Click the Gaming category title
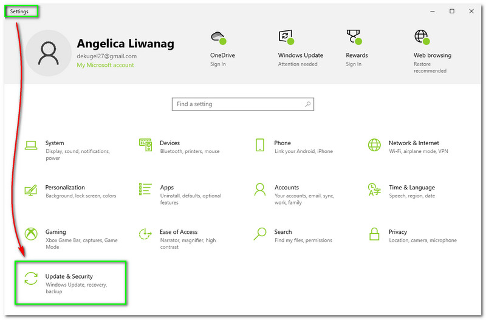Viewport: 486px width, 320px height. pyautogui.click(x=55, y=232)
